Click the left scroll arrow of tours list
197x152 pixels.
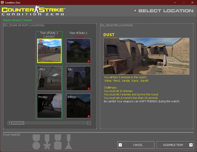tap(10, 123)
